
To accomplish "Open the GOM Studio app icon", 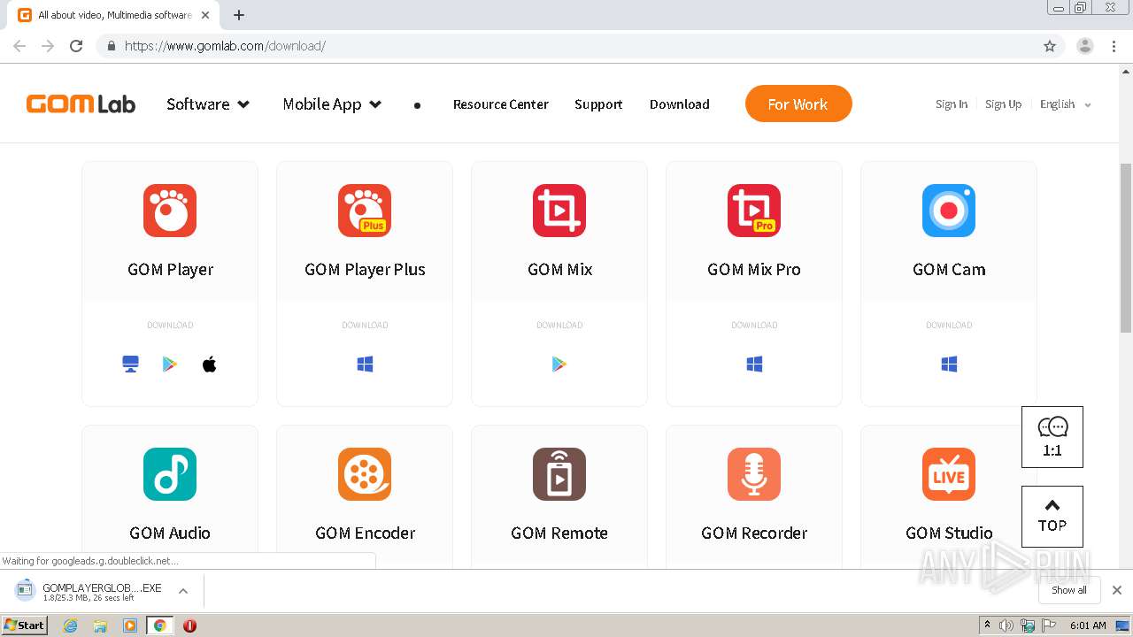I will point(949,474).
